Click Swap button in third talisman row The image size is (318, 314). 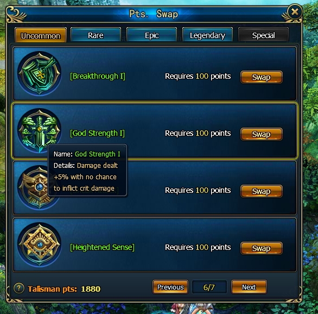coord(261,191)
